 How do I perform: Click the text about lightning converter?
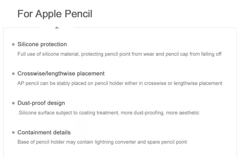102,142
